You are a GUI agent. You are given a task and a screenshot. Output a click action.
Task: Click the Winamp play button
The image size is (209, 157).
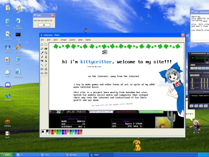click(x=196, y=68)
